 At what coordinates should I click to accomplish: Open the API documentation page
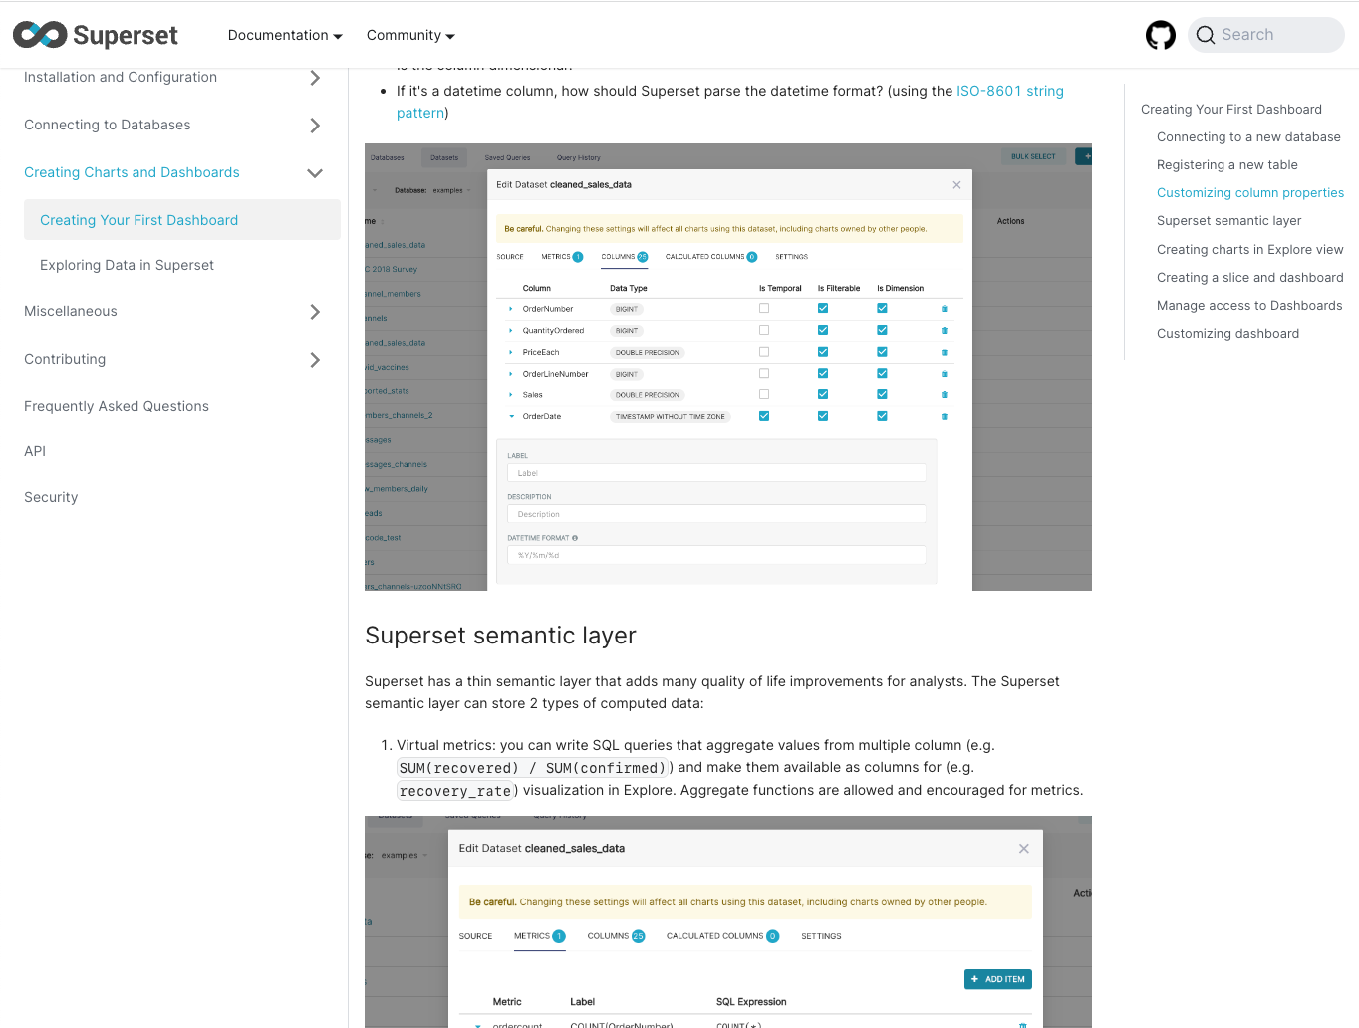point(35,451)
